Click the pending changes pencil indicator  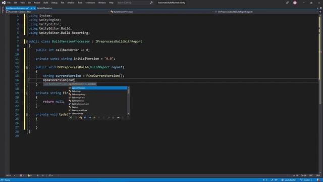(x=274, y=180)
